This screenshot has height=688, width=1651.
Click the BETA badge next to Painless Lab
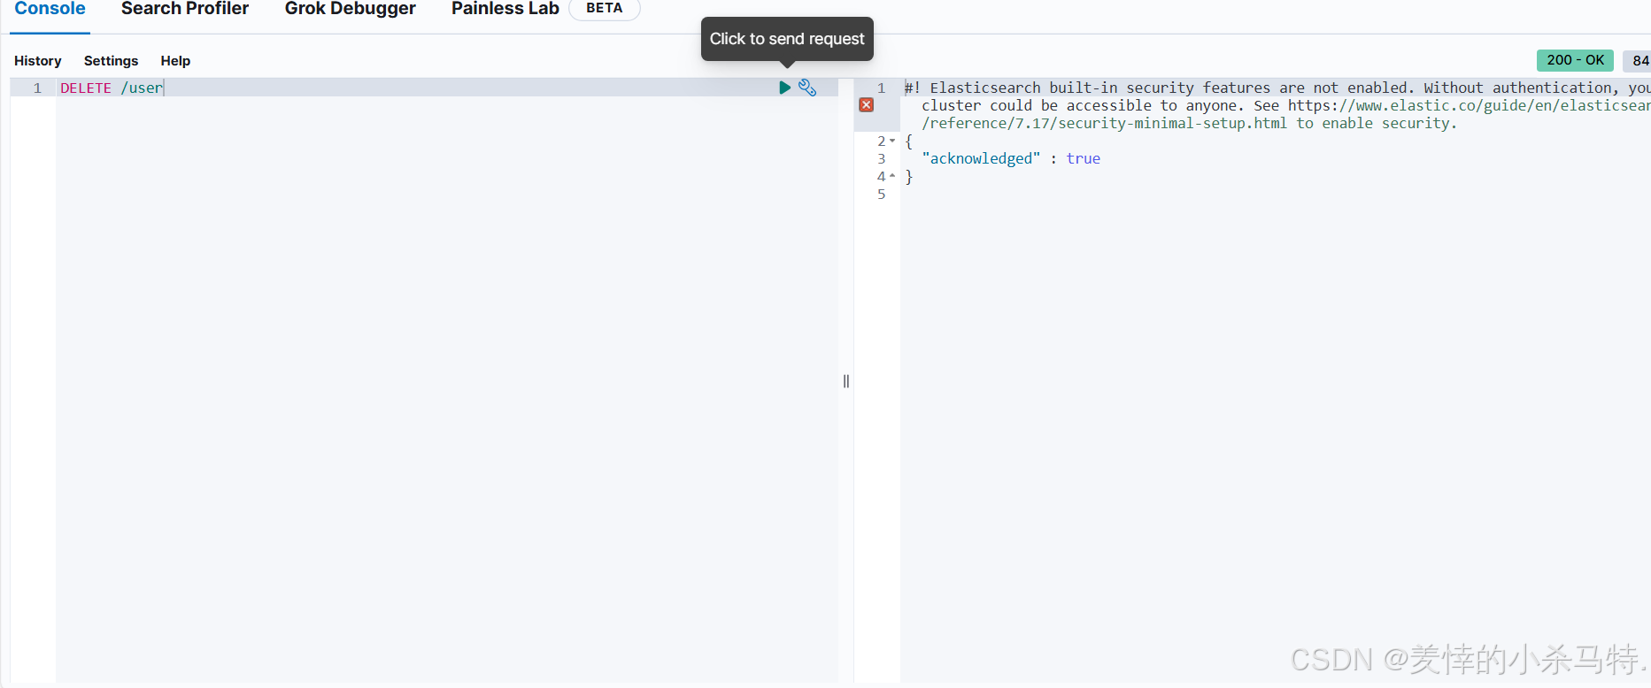click(x=605, y=8)
